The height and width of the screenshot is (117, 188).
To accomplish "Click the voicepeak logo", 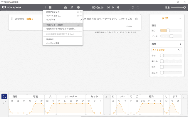I will tap(12, 7).
